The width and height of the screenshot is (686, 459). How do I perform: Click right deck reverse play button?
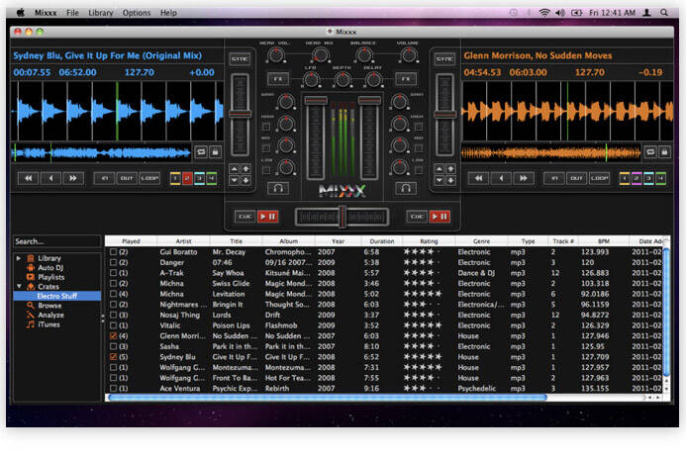click(x=501, y=178)
